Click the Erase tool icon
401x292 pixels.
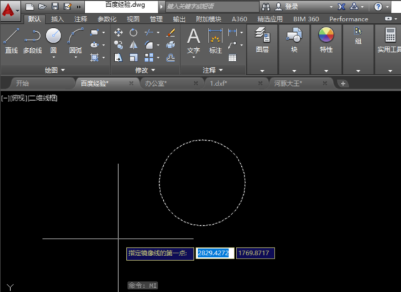[x=170, y=33]
